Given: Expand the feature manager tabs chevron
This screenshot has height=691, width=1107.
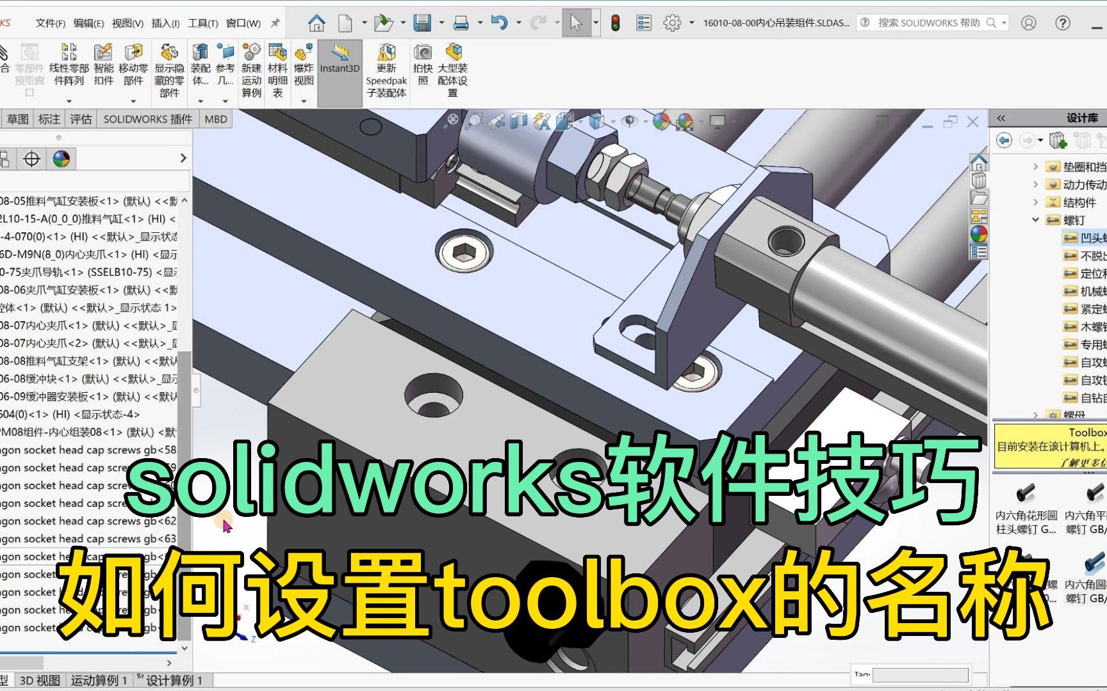Looking at the screenshot, I should coord(183,158).
